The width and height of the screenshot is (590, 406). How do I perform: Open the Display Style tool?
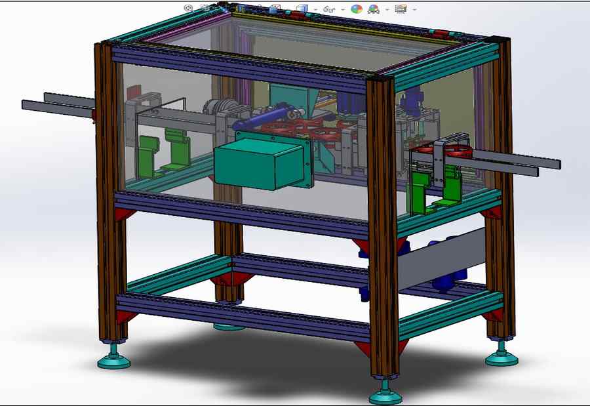click(x=302, y=9)
